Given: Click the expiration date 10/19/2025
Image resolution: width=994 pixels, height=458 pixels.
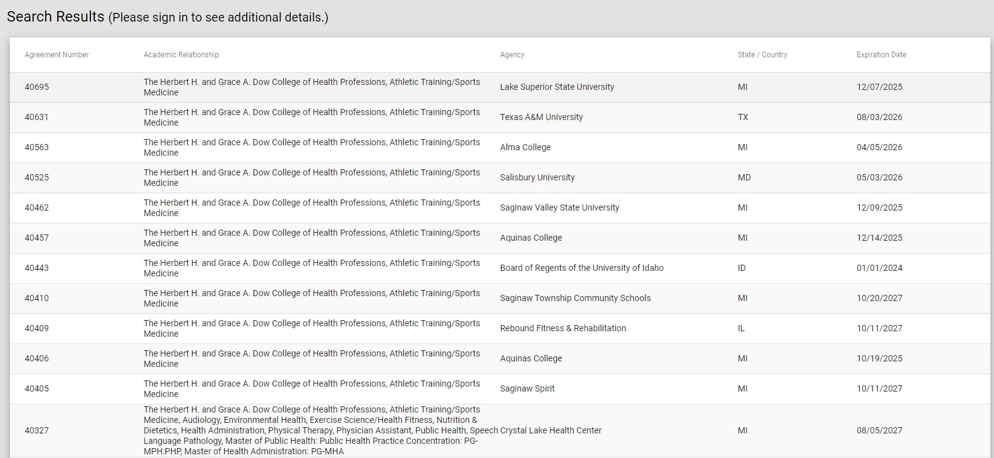Looking at the screenshot, I should pos(880,358).
